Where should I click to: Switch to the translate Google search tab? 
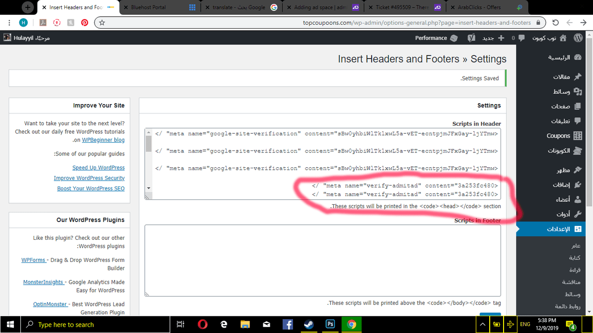coord(242,7)
